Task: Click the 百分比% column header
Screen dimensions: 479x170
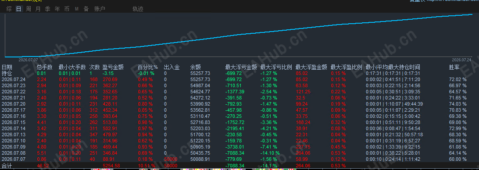Action: coord(147,67)
